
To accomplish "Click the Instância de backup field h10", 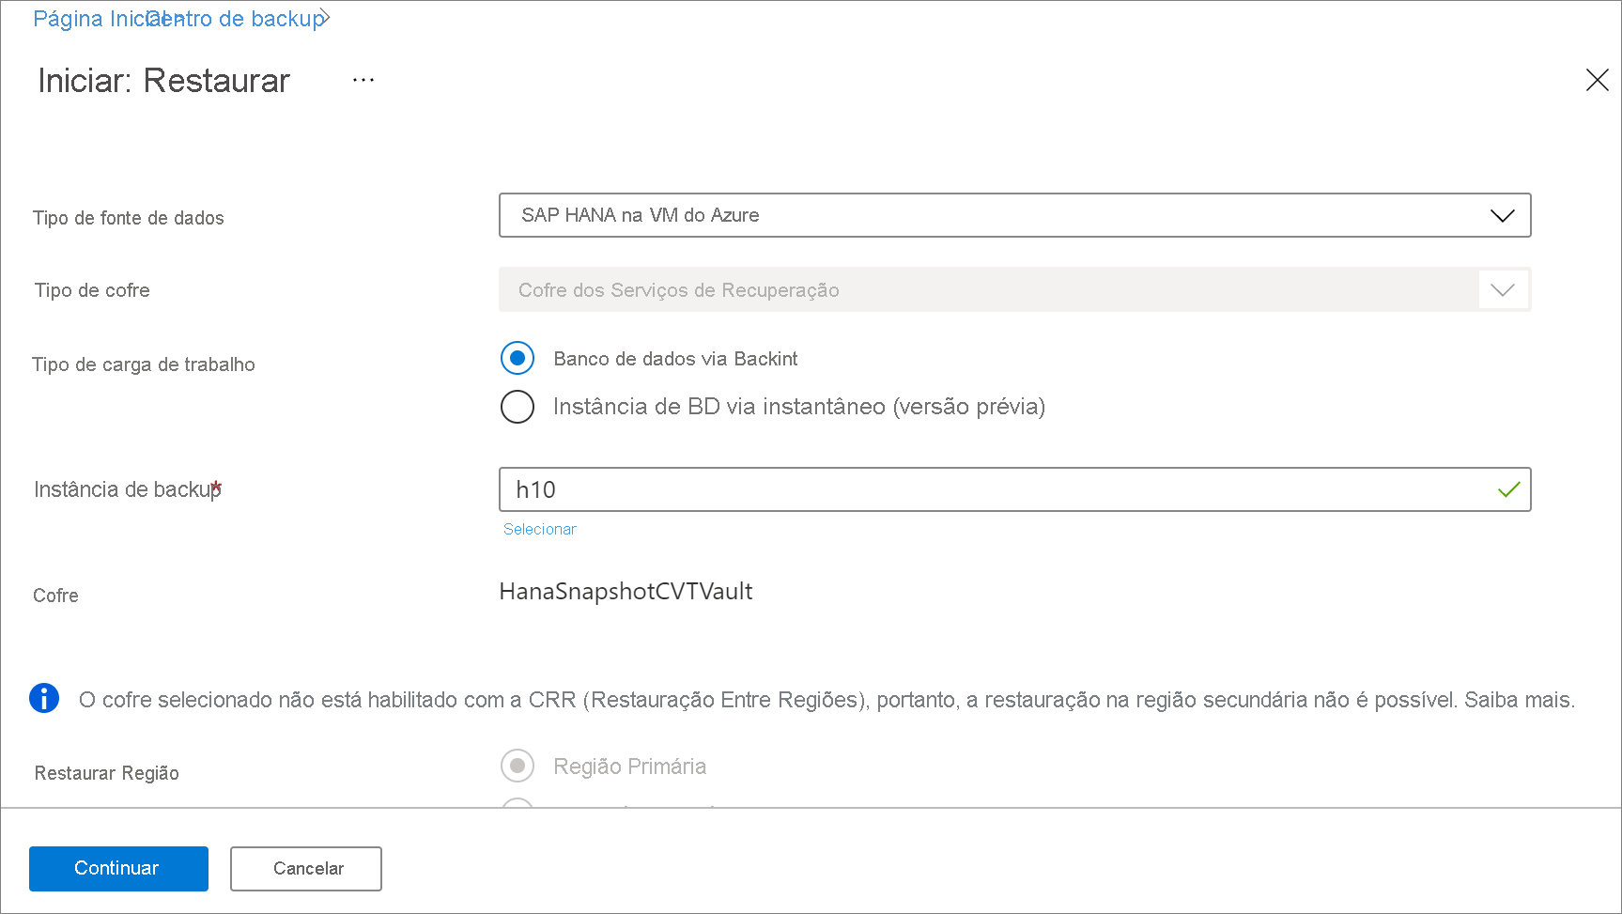I will (x=1014, y=489).
